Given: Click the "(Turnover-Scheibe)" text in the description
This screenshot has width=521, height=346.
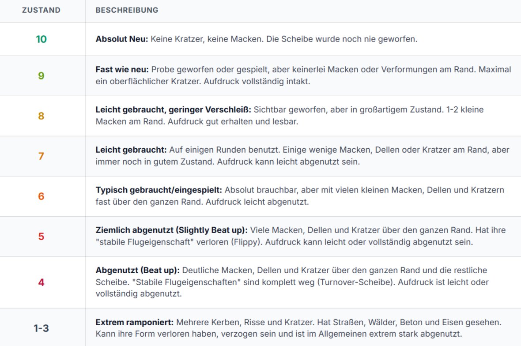Looking at the screenshot, I should point(355,282).
